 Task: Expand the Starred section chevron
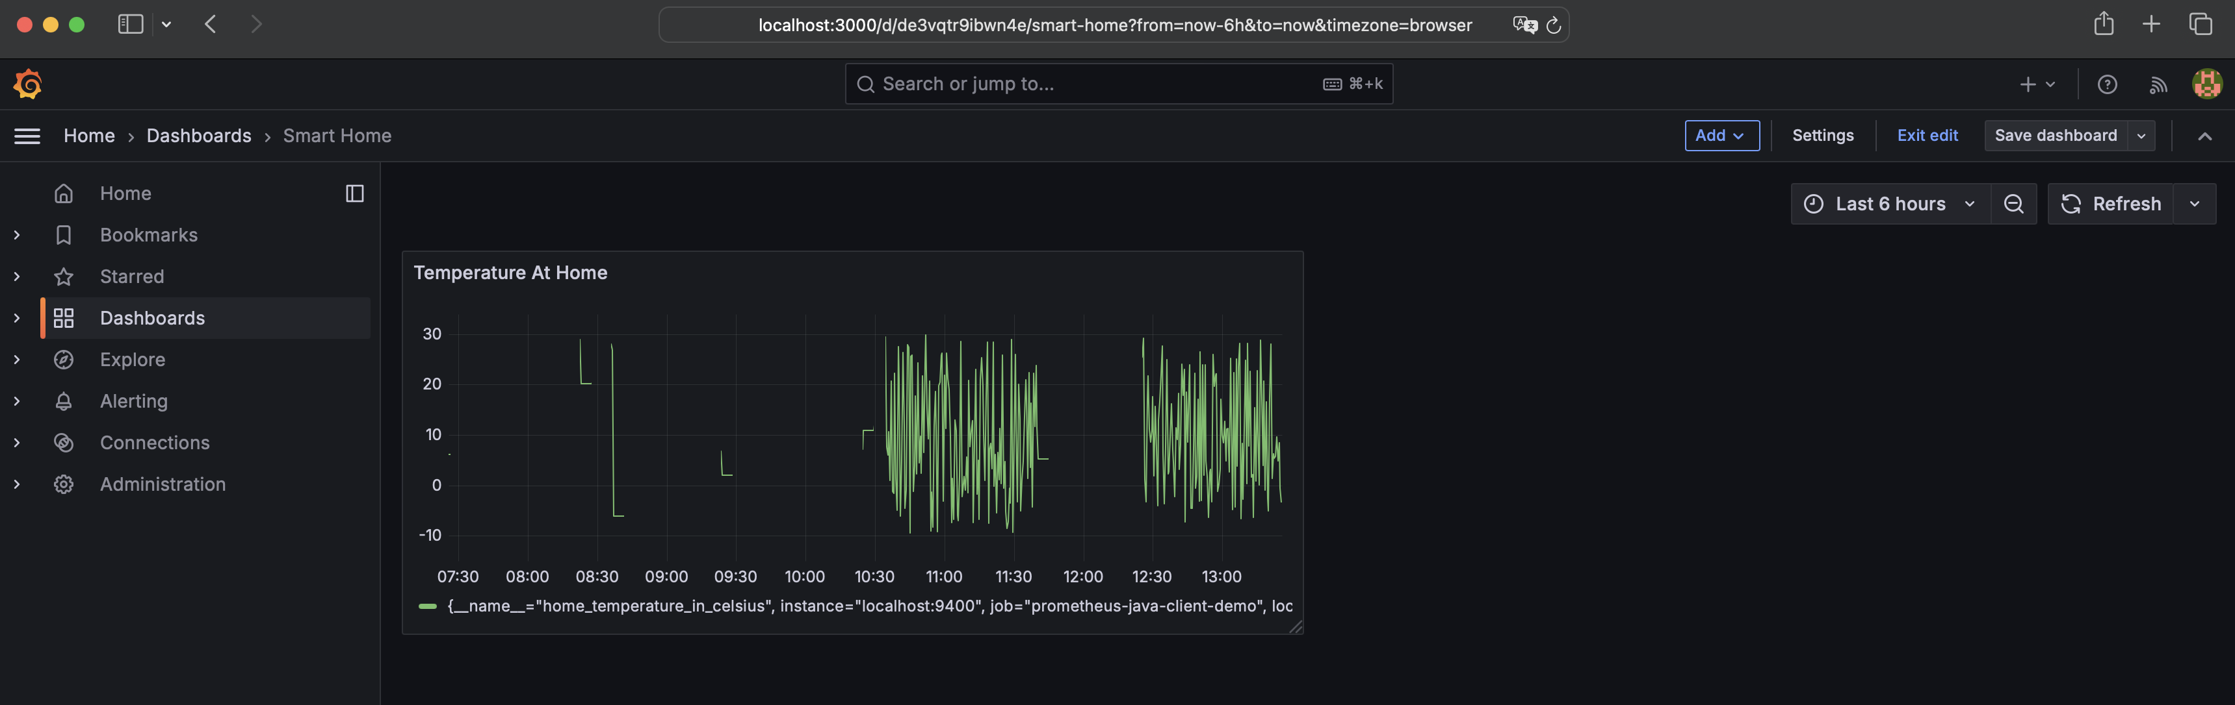pyautogui.click(x=16, y=277)
